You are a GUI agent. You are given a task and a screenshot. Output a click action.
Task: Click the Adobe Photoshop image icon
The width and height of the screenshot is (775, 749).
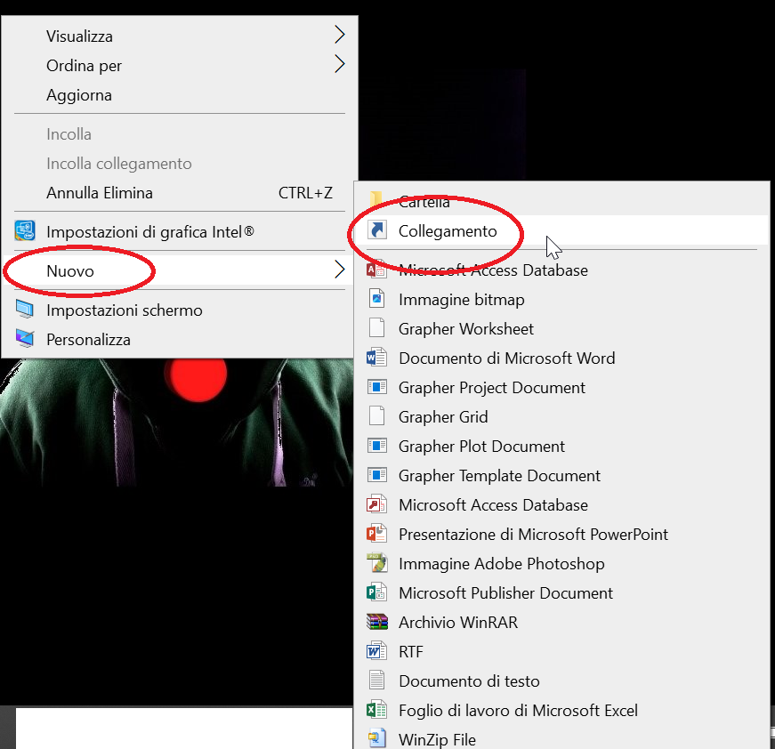coord(376,563)
